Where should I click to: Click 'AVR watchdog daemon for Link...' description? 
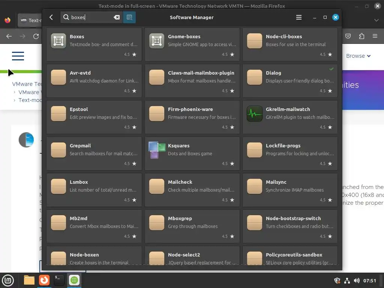click(104, 81)
